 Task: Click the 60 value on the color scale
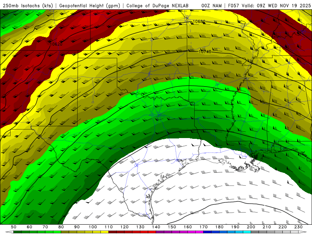29,227
